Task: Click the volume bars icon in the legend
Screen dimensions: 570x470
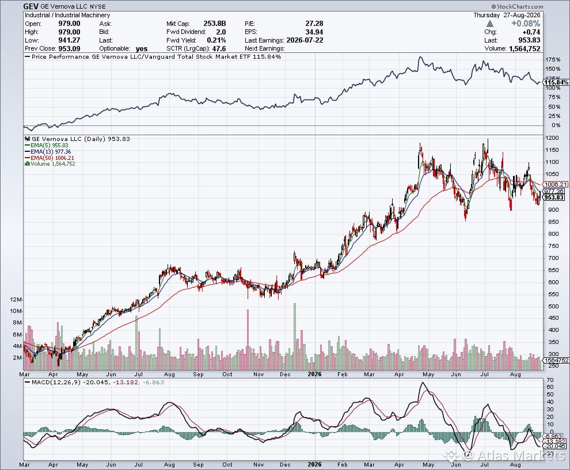Action: pos(27,164)
